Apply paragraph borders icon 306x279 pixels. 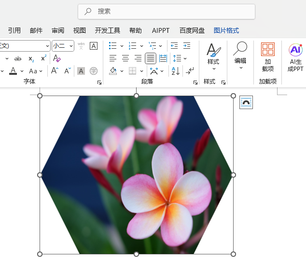[x=133, y=71]
